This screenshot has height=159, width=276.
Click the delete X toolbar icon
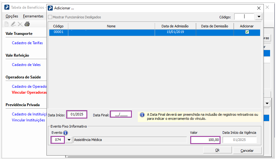click(x=20, y=24)
